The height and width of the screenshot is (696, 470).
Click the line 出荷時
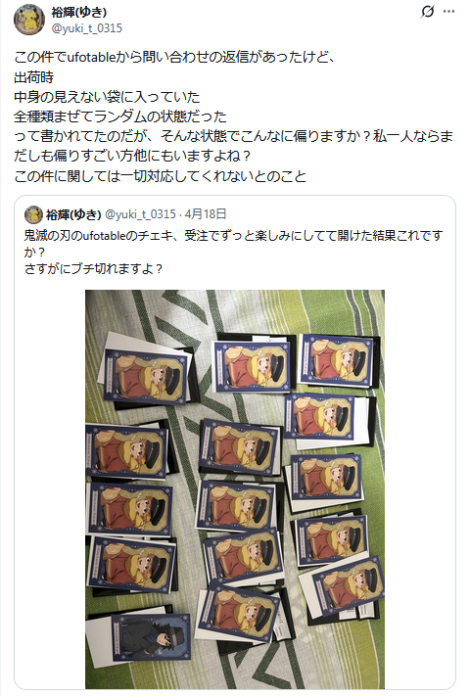pyautogui.click(x=33, y=77)
